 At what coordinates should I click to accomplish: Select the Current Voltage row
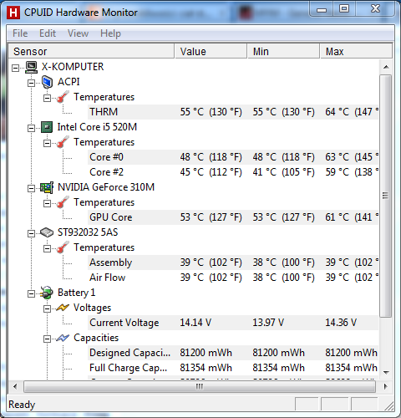click(233, 323)
